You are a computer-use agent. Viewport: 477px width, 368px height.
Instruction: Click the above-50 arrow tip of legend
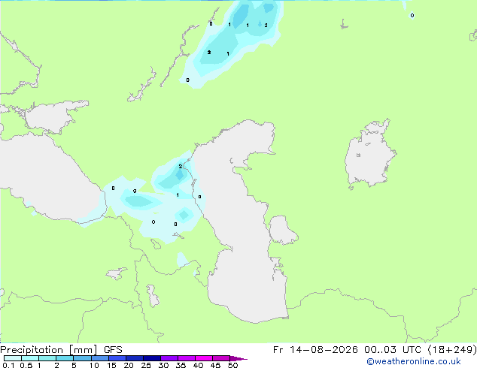238,358
